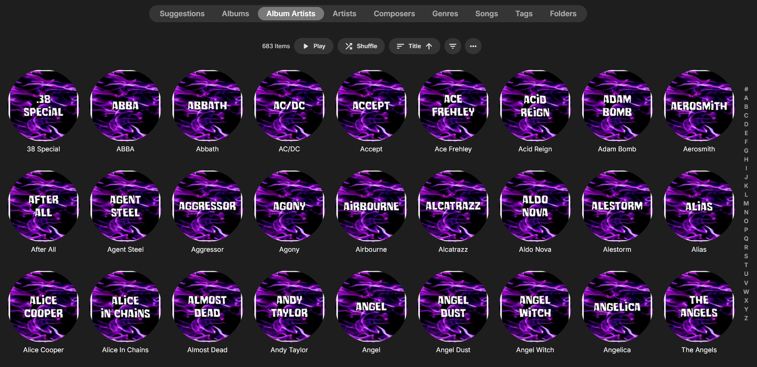Screen dimensions: 757x367
Task: Switch to the Suggestions tab
Action: click(x=182, y=14)
